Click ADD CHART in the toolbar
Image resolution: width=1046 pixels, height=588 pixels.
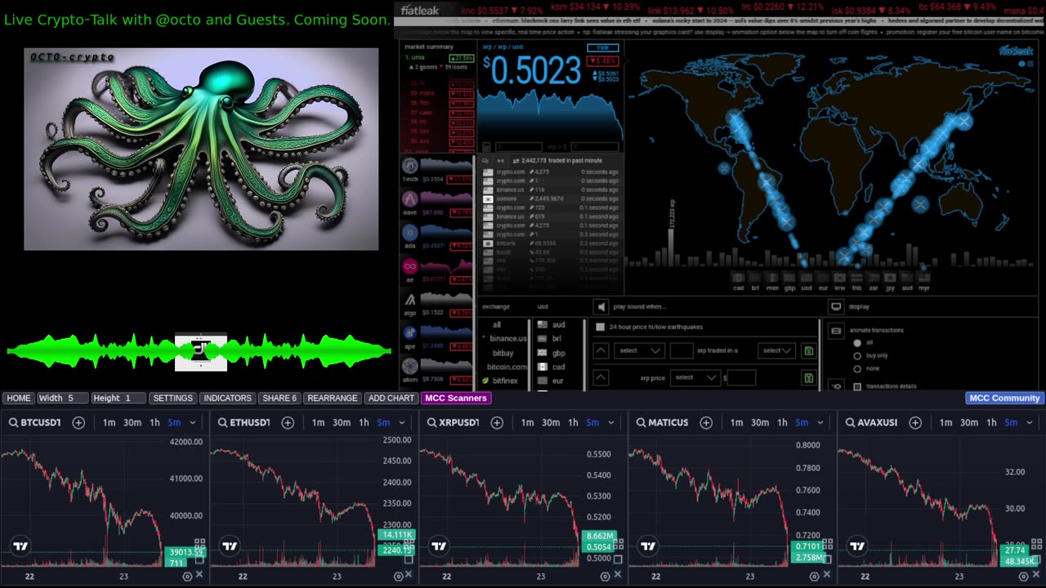(391, 399)
